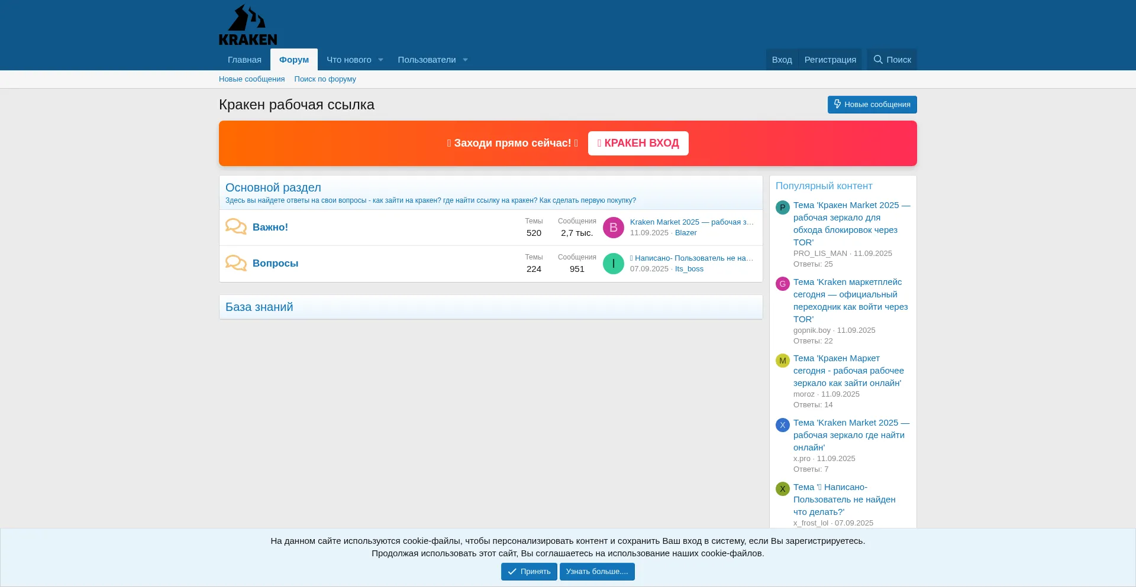Click Ответы: 14 under moroz topic

point(813,405)
